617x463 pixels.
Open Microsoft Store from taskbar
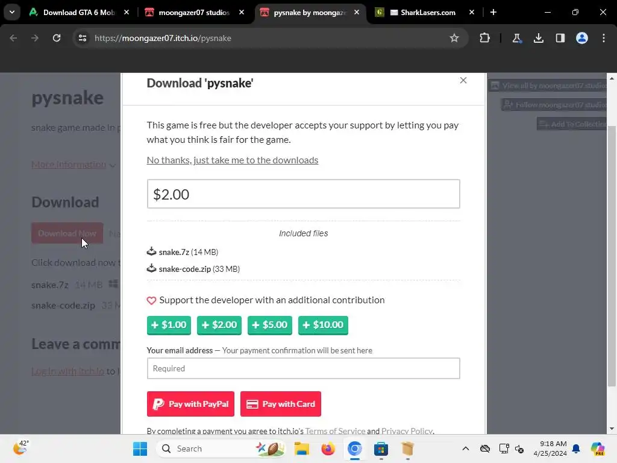tap(381, 449)
